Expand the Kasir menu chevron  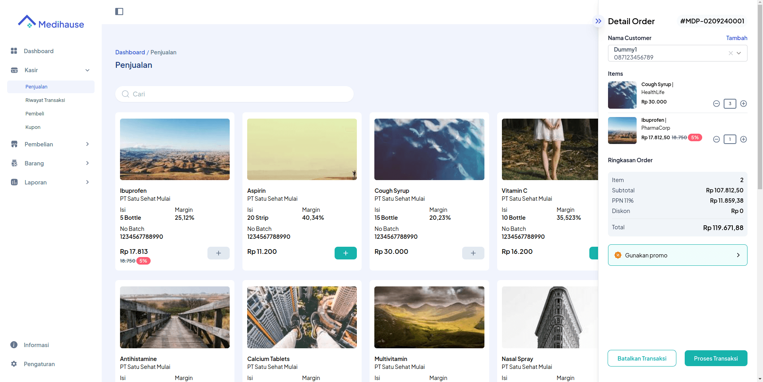point(87,70)
